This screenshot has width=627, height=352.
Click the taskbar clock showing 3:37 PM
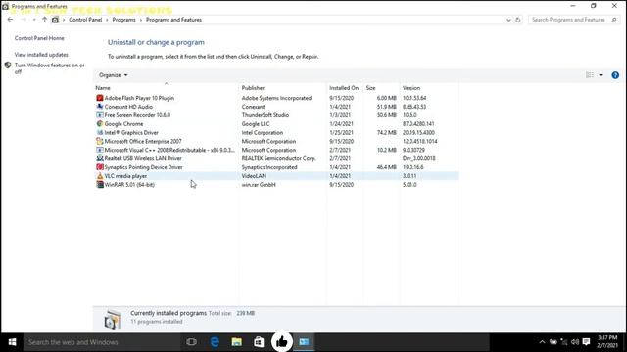607,342
